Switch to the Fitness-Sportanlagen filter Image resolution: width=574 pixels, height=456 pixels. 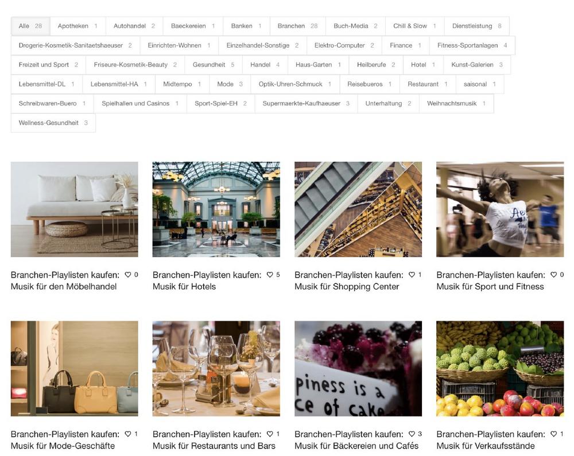472,45
